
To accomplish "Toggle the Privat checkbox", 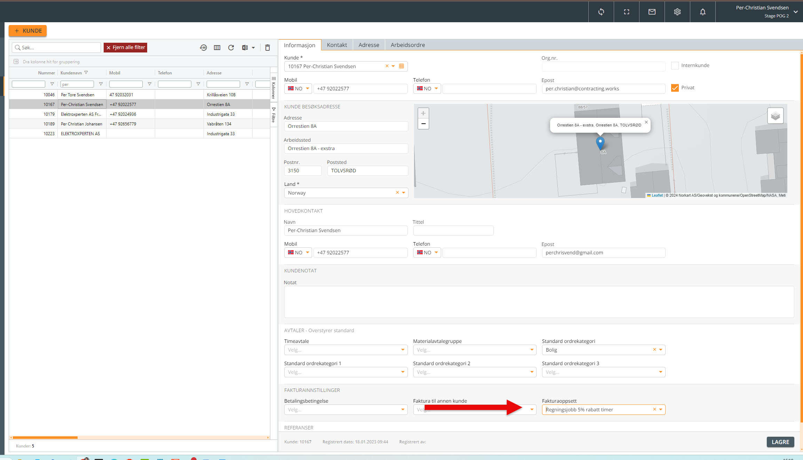I will 675,88.
